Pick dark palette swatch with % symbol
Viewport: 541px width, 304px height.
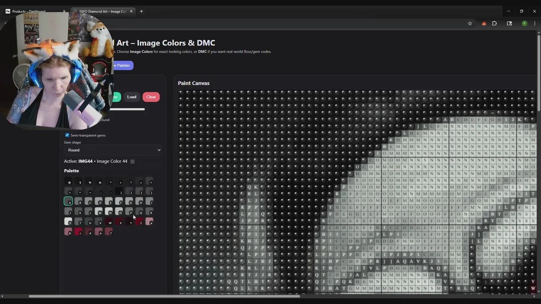[x=88, y=181]
